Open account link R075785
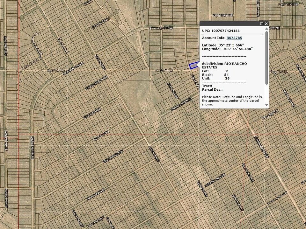The width and height of the screenshot is (306, 229). [234, 38]
